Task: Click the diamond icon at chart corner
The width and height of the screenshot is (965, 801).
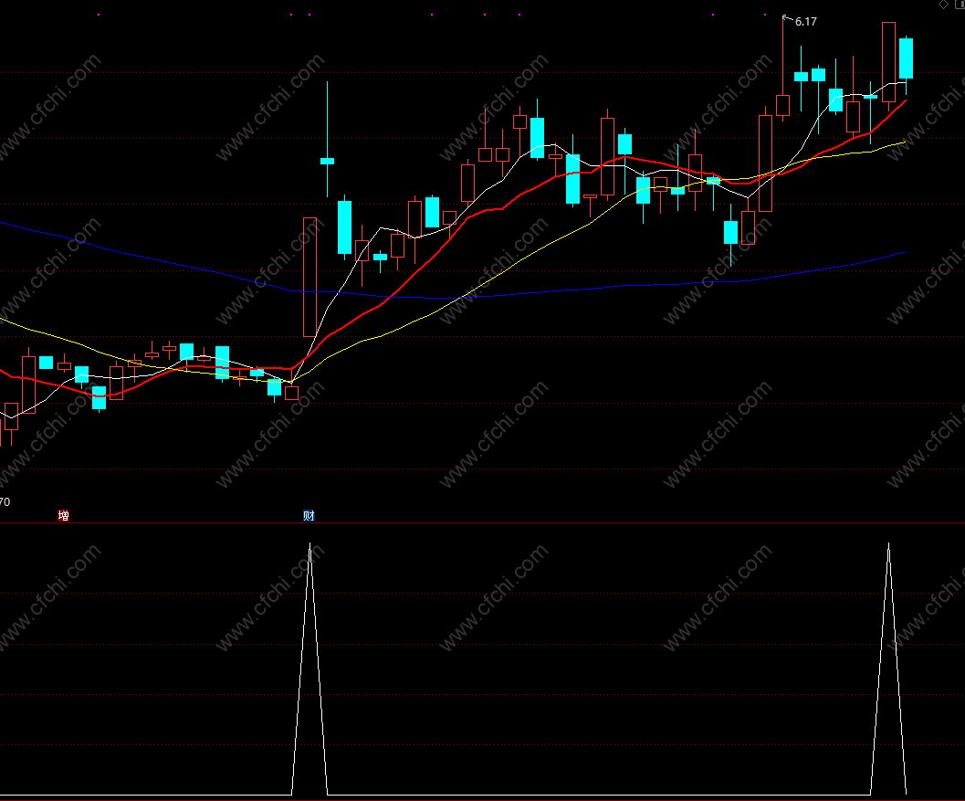Action: click(943, 5)
